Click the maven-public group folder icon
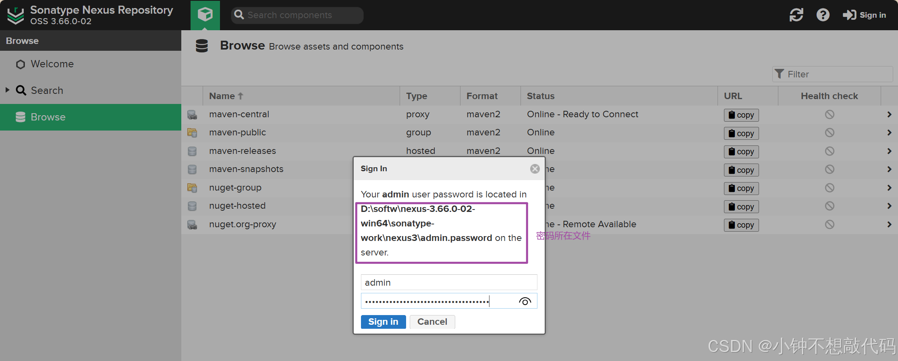 [x=192, y=133]
